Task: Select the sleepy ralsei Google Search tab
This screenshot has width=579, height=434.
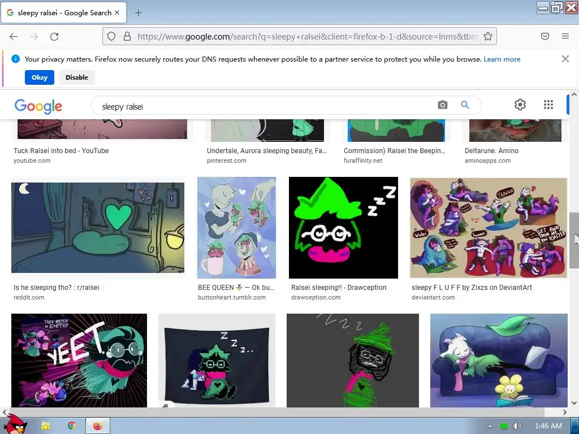Action: pyautogui.click(x=63, y=13)
